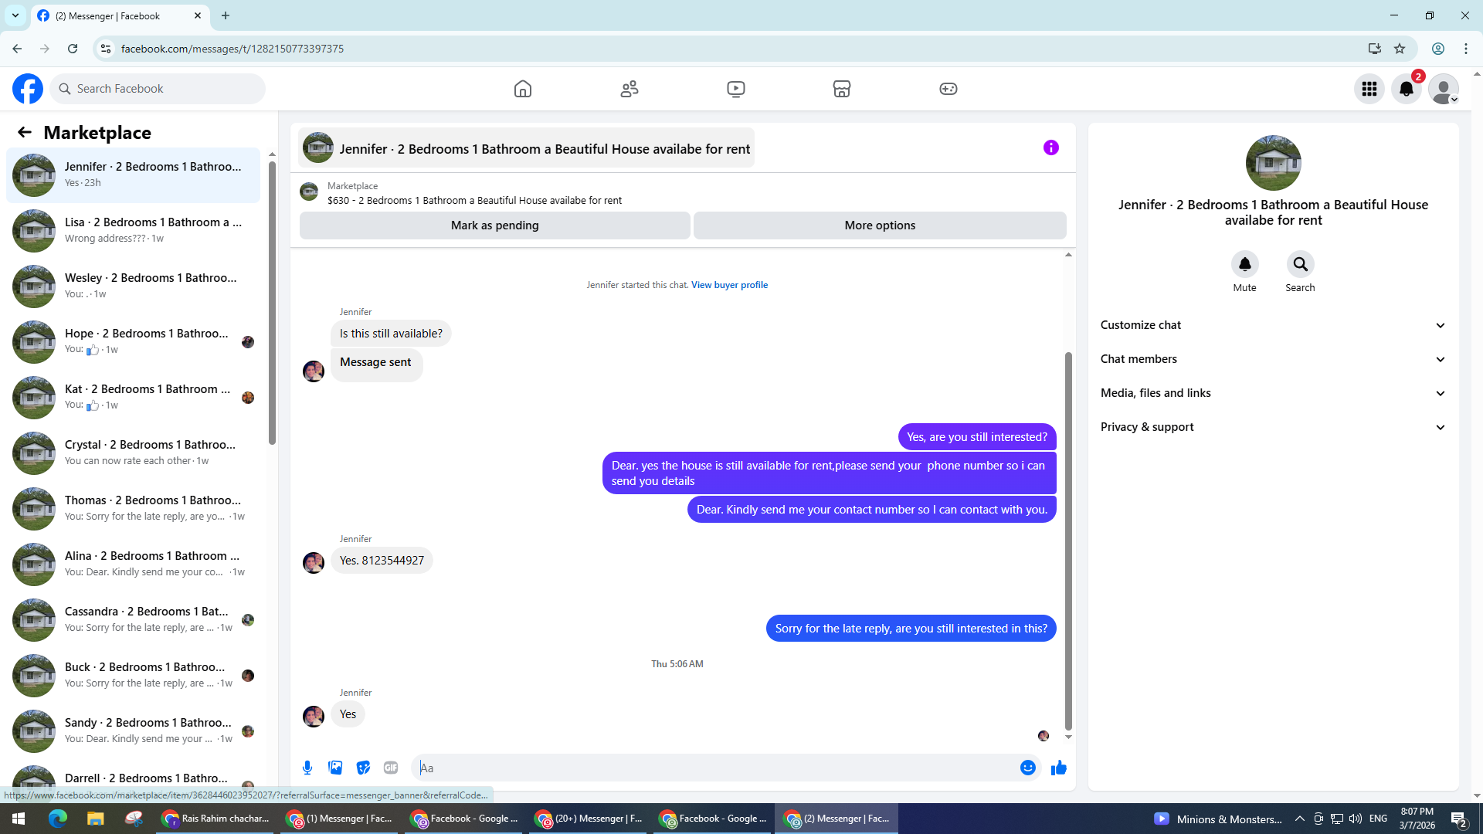Open the Video (Watch) icon
This screenshot has height=834, width=1483.
736,89
